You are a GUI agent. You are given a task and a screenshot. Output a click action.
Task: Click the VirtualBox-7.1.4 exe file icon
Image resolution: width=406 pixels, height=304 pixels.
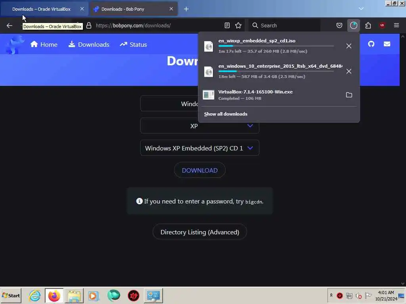pyautogui.click(x=209, y=95)
